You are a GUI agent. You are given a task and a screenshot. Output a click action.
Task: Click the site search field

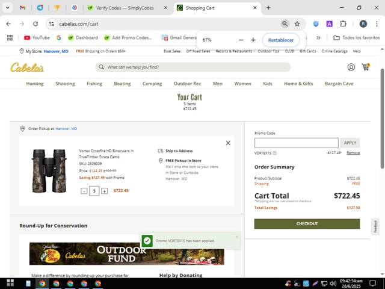click(192, 67)
